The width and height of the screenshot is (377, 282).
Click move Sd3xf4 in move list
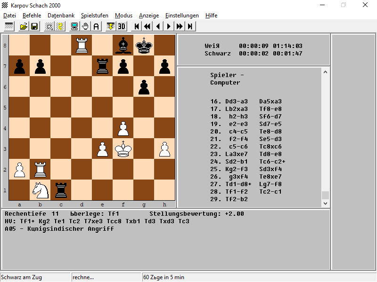click(x=270, y=169)
